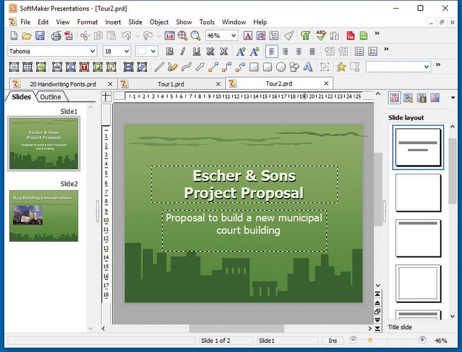Open the font color swatch dropdown

[153, 52]
